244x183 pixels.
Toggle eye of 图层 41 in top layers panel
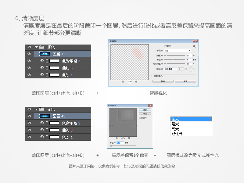29,54
